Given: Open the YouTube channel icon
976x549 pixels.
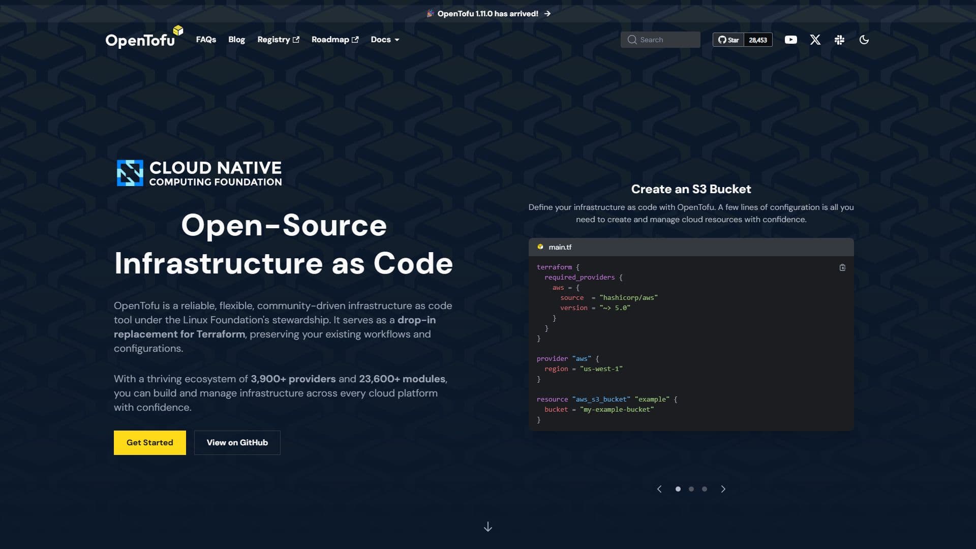Looking at the screenshot, I should pyautogui.click(x=790, y=40).
